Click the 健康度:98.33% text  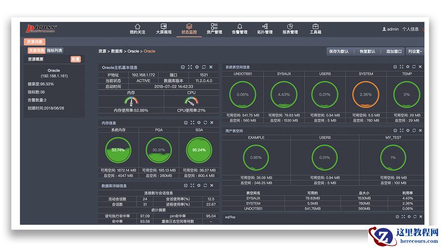point(41,84)
